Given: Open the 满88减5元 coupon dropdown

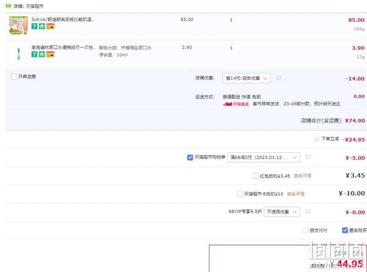Looking at the screenshot, I should 263,157.
